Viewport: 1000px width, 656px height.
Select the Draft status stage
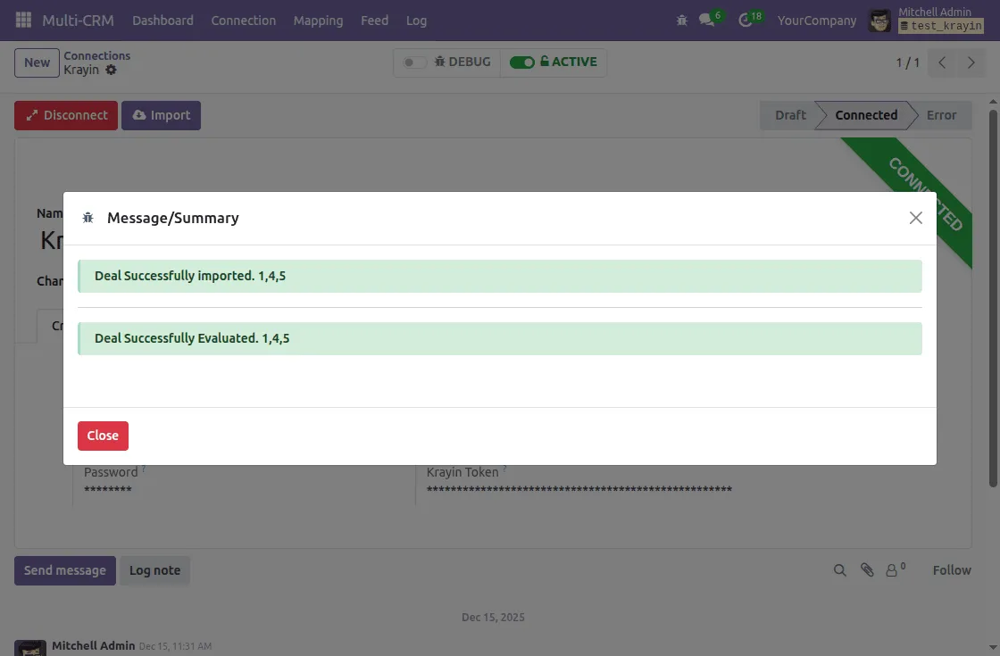(x=790, y=115)
